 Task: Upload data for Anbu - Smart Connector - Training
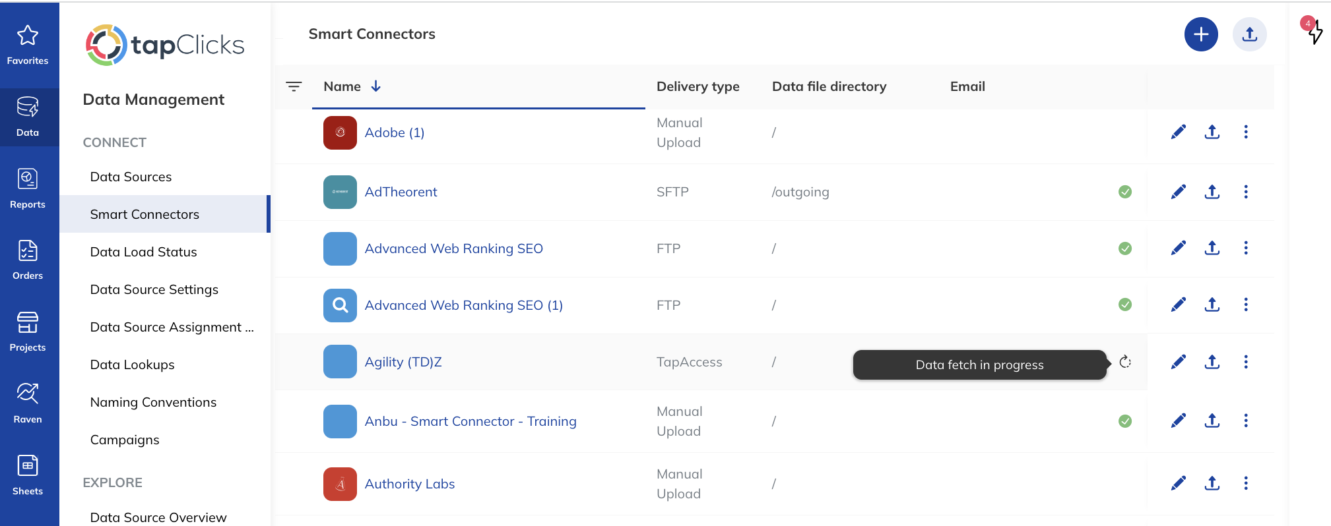click(x=1212, y=421)
